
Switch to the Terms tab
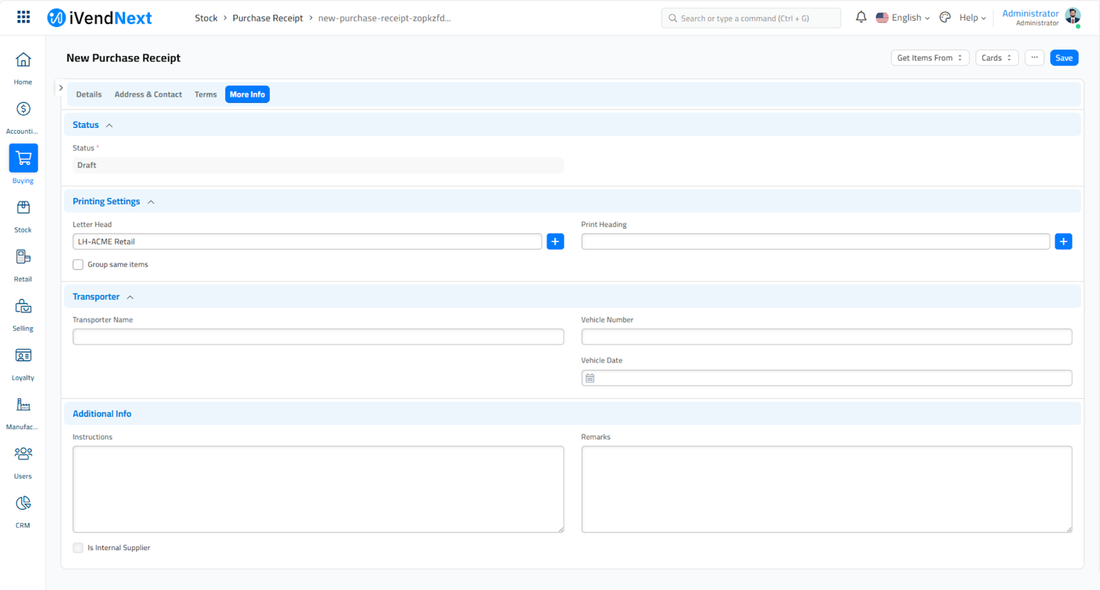point(206,94)
